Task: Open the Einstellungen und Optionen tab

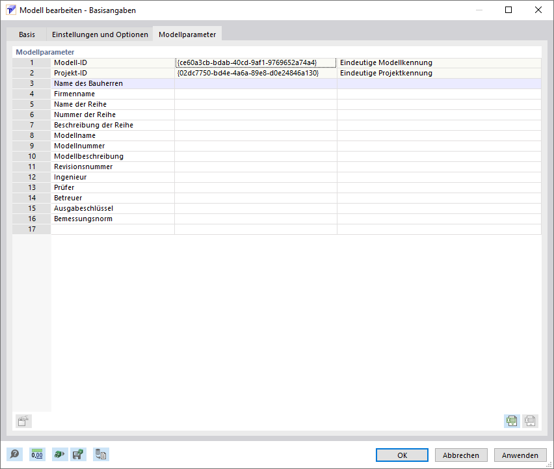Action: pyautogui.click(x=99, y=34)
